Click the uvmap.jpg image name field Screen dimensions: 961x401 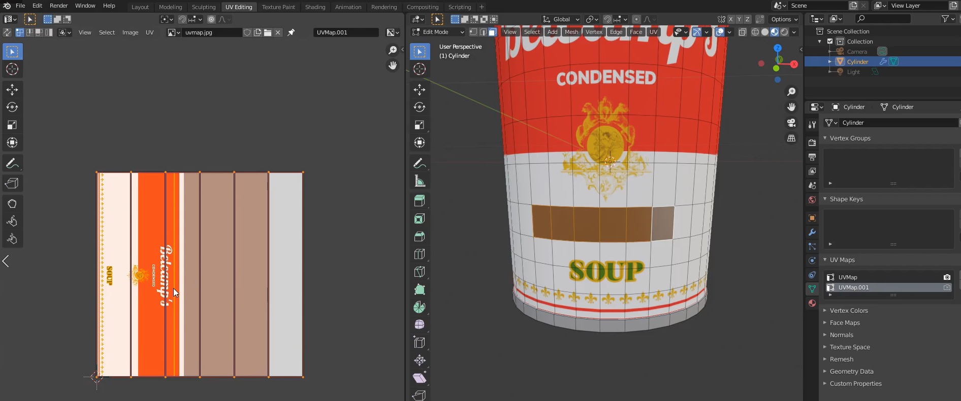point(212,32)
